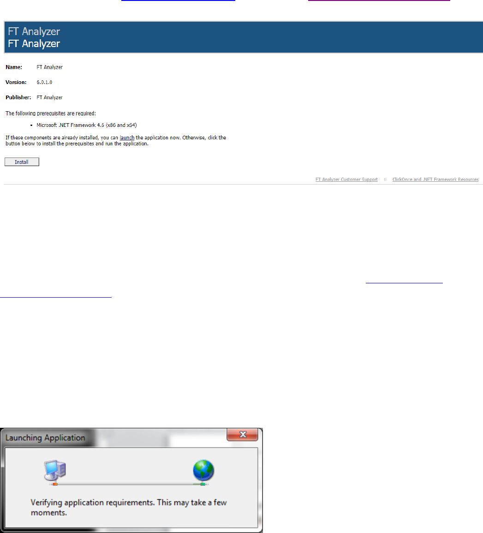The width and height of the screenshot is (483, 533).
Task: Click the 'Name:' label
Action: [x=14, y=67]
